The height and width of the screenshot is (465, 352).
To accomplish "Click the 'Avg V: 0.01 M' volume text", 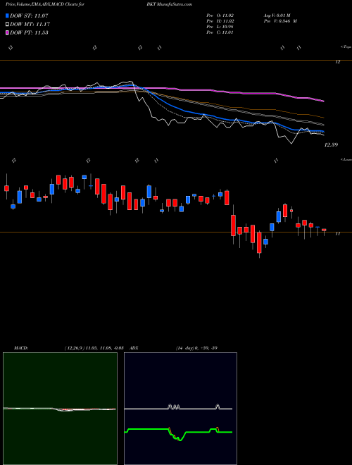I will coord(277,15).
